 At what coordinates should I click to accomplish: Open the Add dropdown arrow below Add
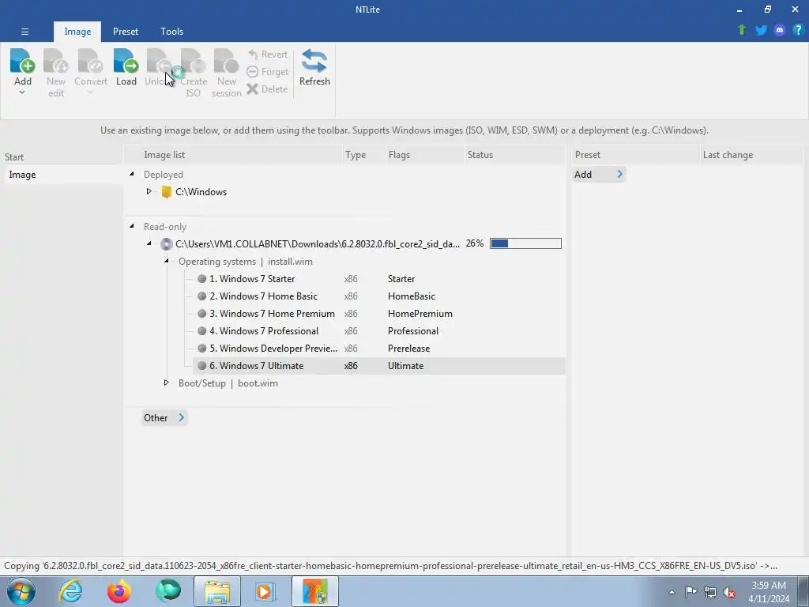tap(22, 93)
